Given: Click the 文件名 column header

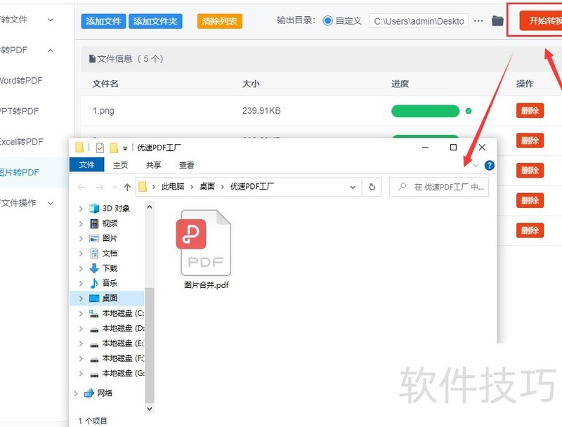Looking at the screenshot, I should tap(105, 84).
